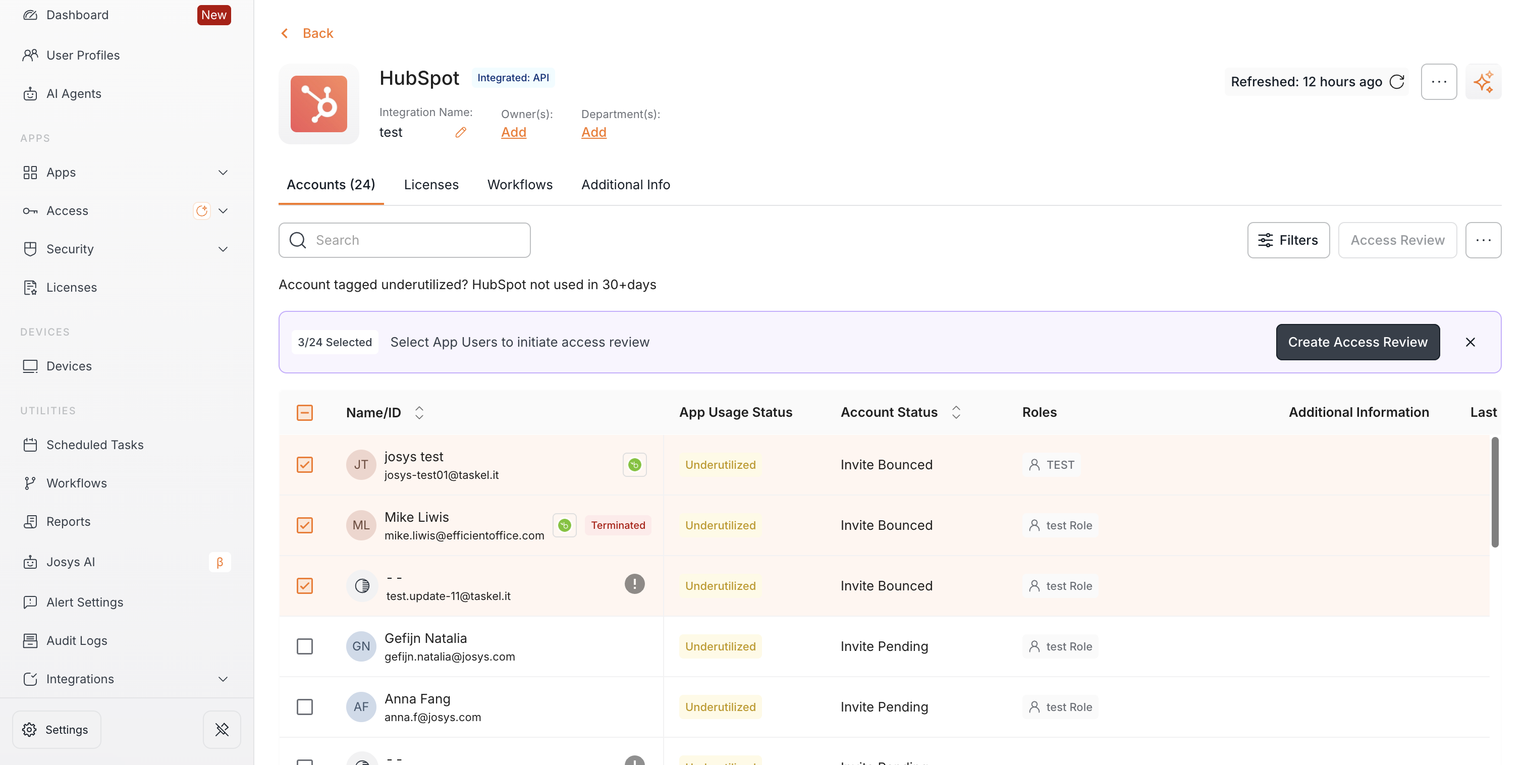Uncheck the josys test row checkbox

304,465
